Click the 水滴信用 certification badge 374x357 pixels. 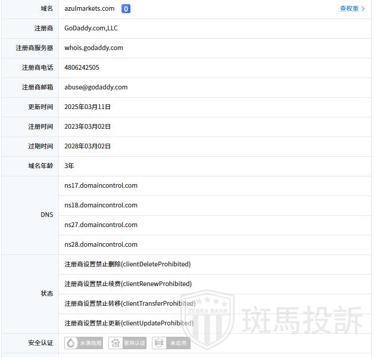tap(84, 343)
